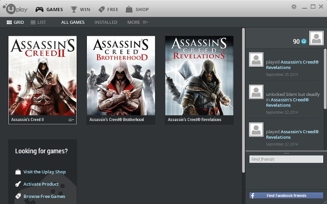327x204 pixels.
Task: Click the Win trophy icon
Action: coord(74,9)
